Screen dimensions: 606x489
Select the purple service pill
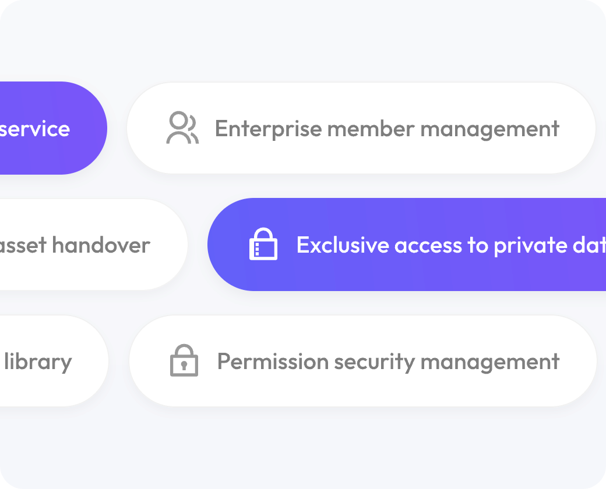(x=54, y=128)
